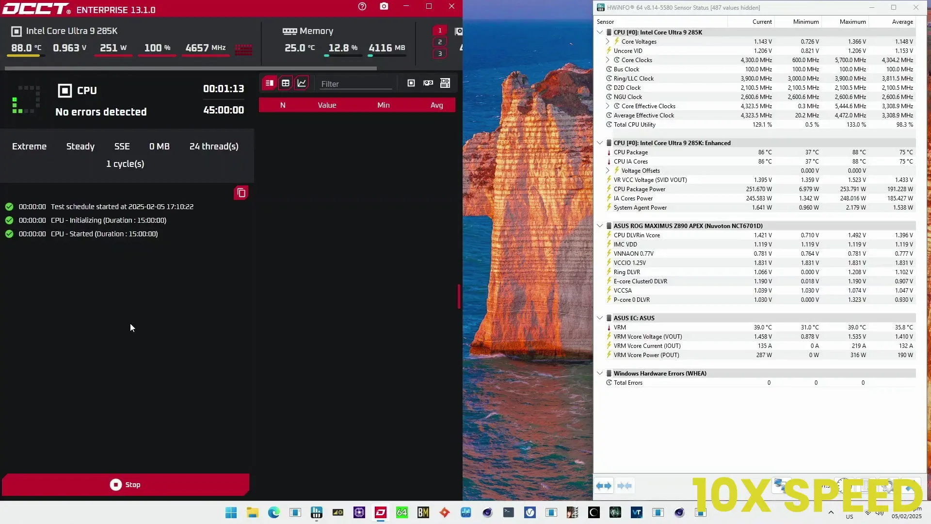Image resolution: width=931 pixels, height=524 pixels.
Task: Click the CPU chip icon beside Intel Core Ultra 9 285K
Action: point(16,31)
